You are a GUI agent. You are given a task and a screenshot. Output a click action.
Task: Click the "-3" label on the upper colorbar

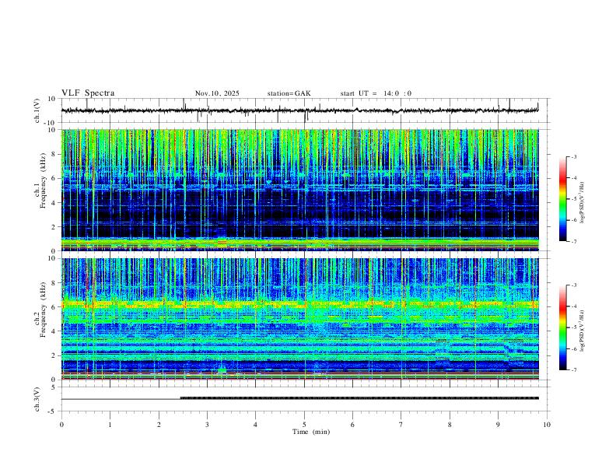coord(573,156)
